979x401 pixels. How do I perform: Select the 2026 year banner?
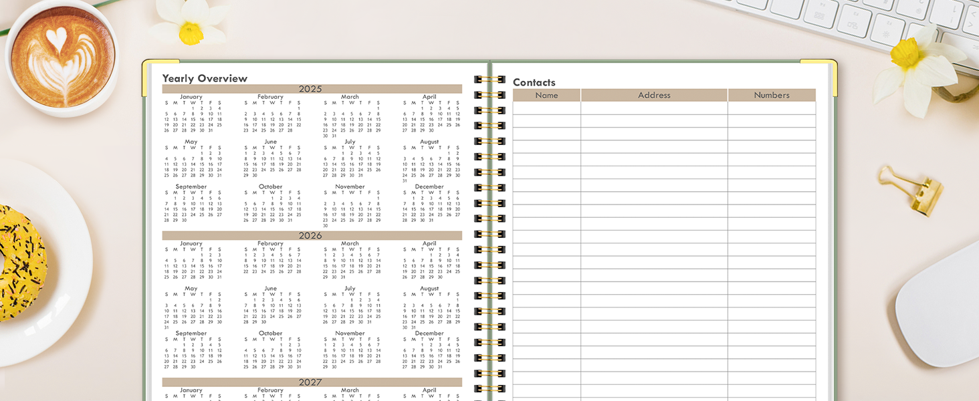(312, 235)
